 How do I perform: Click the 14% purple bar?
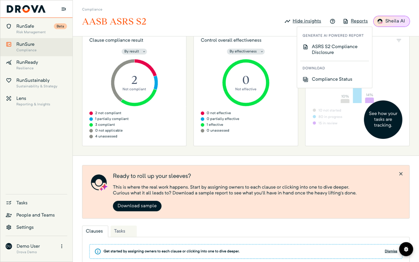[x=370, y=100]
